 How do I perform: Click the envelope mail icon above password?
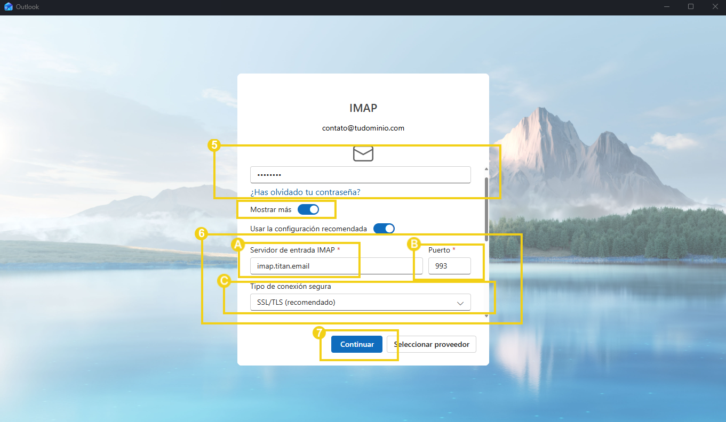[x=363, y=154]
